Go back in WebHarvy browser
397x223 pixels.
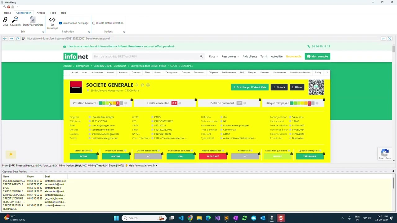5,38
